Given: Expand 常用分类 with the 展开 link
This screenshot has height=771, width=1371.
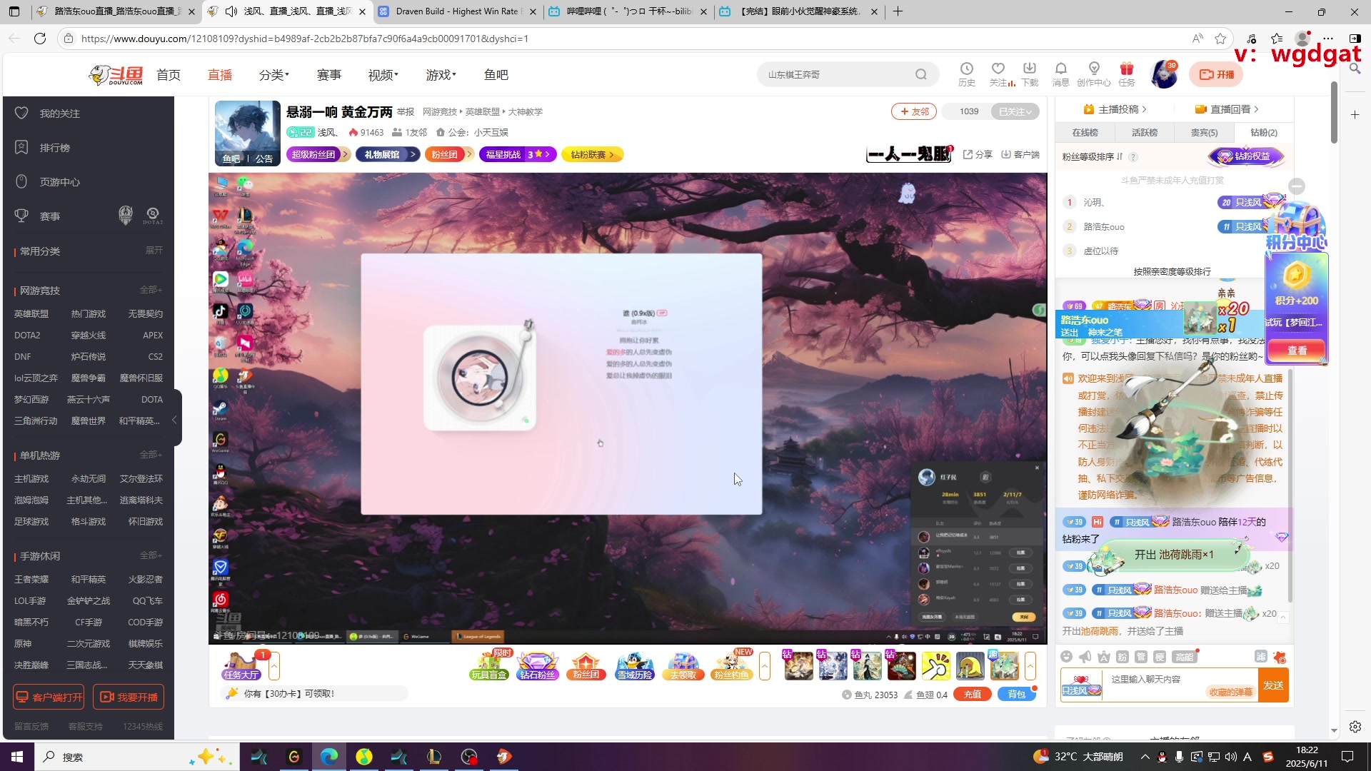Looking at the screenshot, I should point(154,251).
